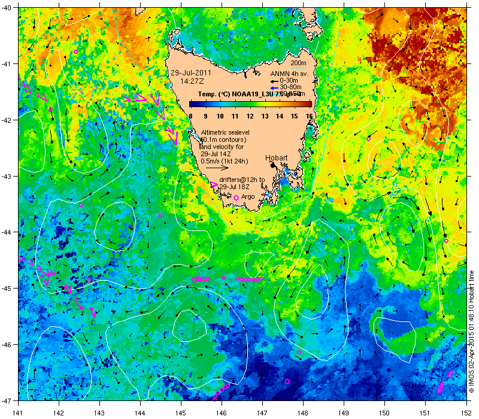The image size is (479, 419).
Task: Click the 0-30m depth range text
Action: click(289, 81)
